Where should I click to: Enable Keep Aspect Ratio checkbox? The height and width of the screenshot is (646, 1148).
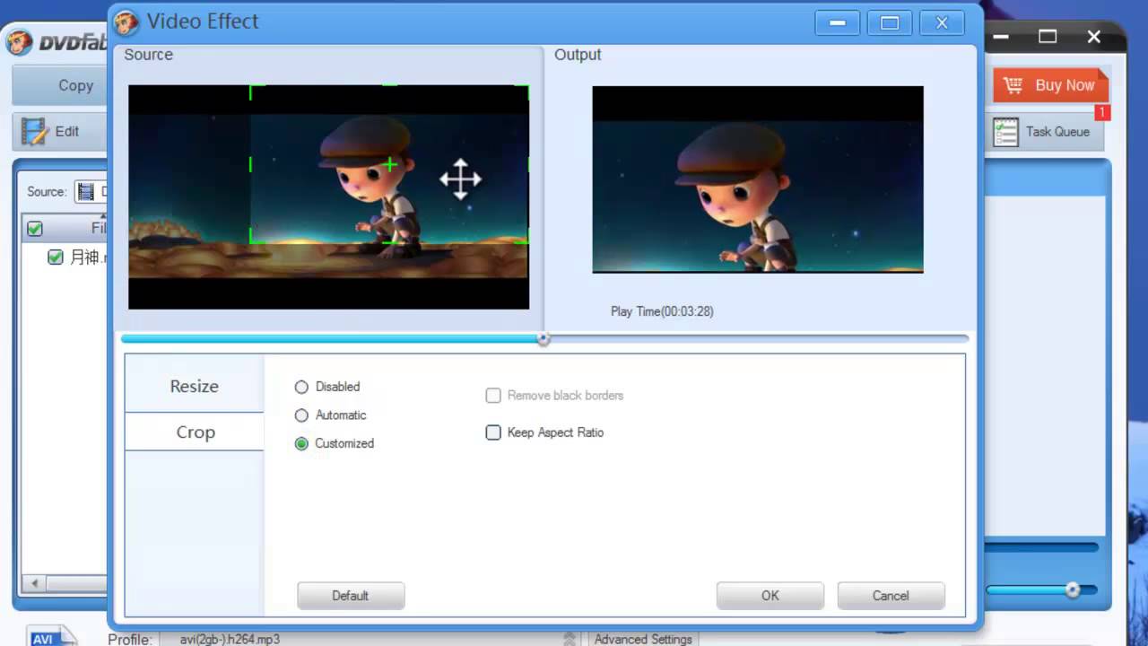click(493, 432)
